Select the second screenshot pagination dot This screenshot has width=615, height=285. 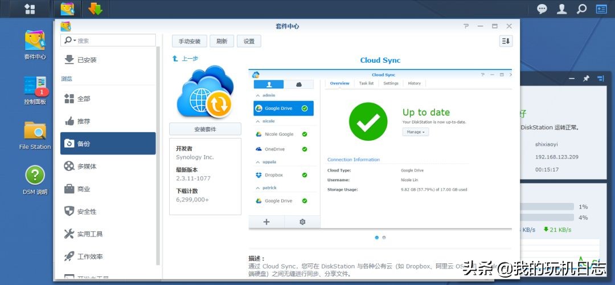coord(384,238)
